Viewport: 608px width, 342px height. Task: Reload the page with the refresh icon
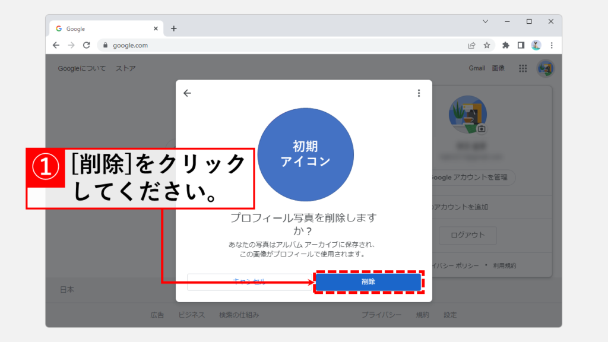pos(87,45)
